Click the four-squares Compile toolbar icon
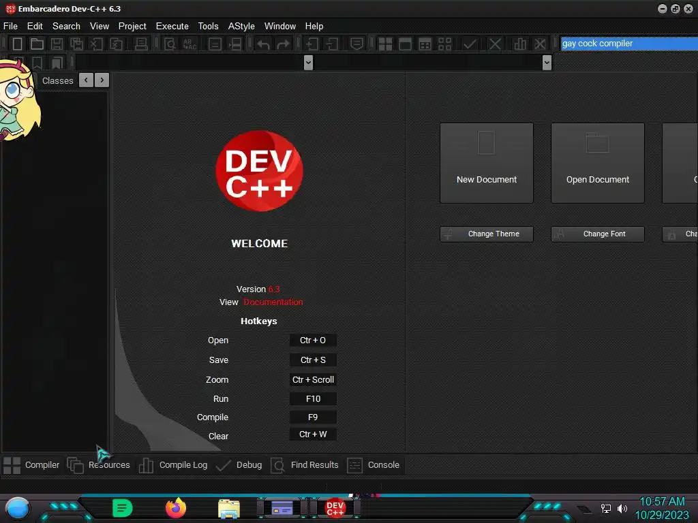This screenshot has width=698, height=523. click(385, 44)
